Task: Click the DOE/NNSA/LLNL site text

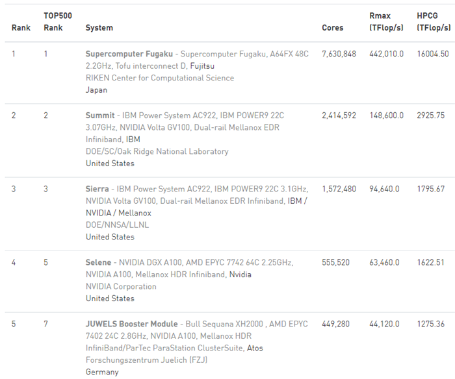Action: tap(117, 225)
